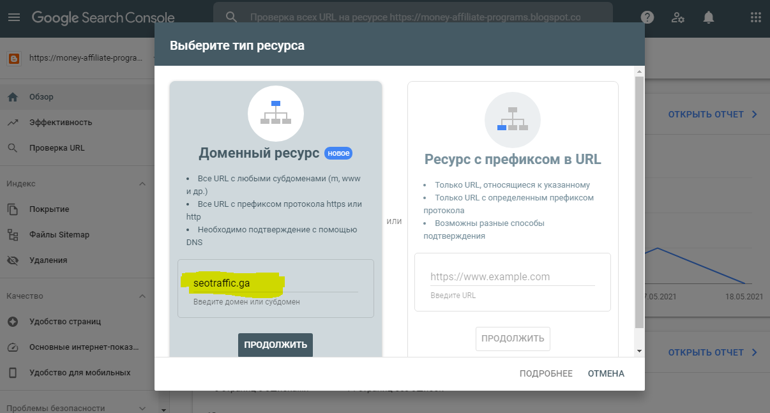This screenshot has width=770, height=413.
Task: Click the magnifier icon beside Проверка URL
Action: pyautogui.click(x=13, y=148)
